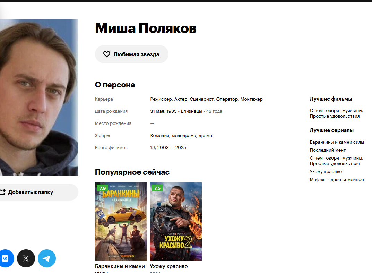Open Баранкины и камни силы series link
This screenshot has height=273, width=372.
[x=337, y=142]
